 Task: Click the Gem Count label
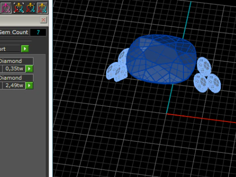[14, 32]
